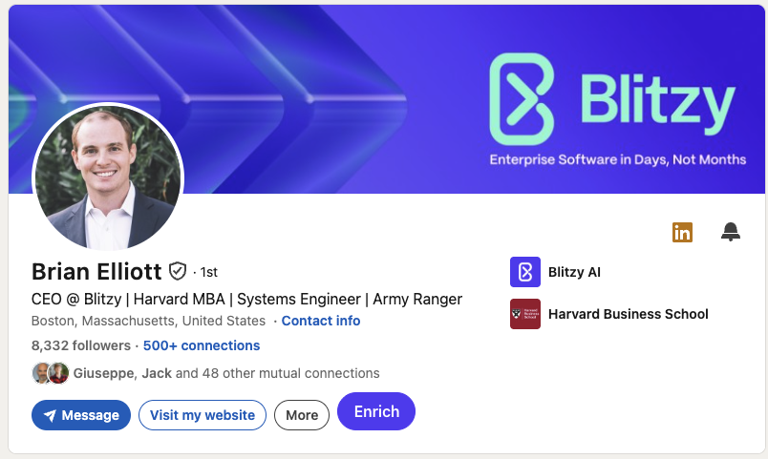Open the Harvard Business School logo icon

525,314
